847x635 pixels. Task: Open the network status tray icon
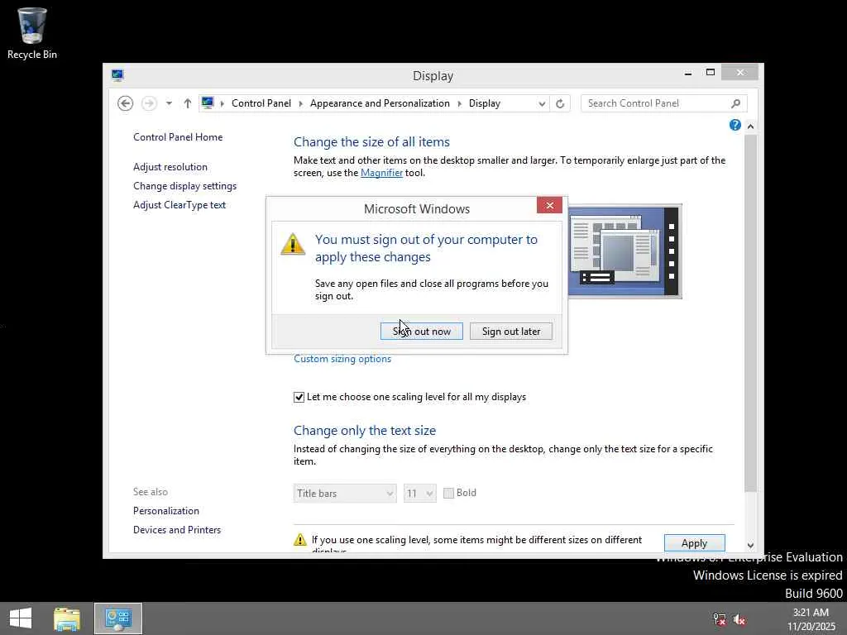(720, 618)
